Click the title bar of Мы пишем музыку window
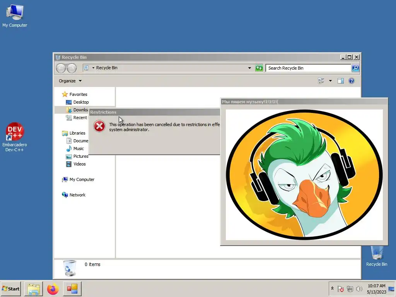 click(304, 102)
